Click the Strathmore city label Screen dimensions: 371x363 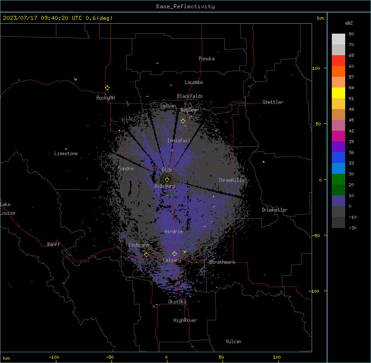coord(222,262)
